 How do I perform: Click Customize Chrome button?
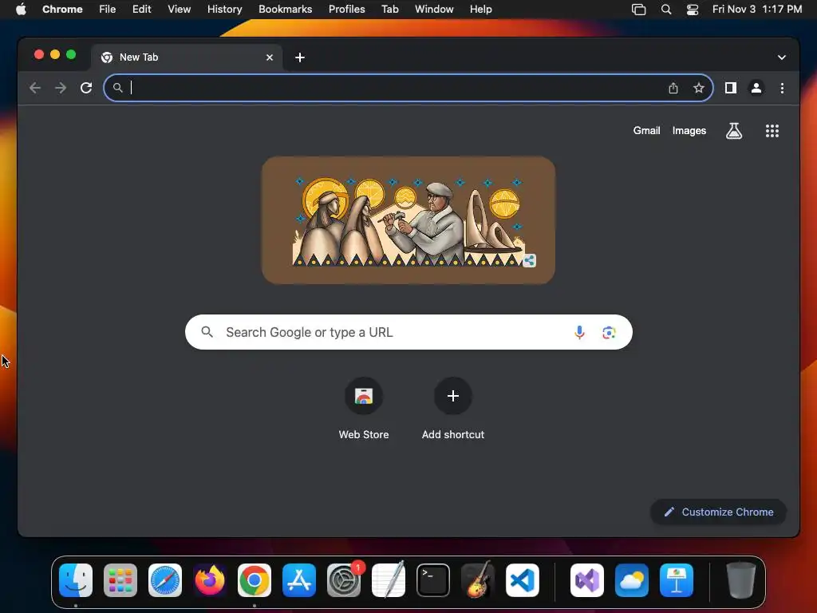coord(718,512)
